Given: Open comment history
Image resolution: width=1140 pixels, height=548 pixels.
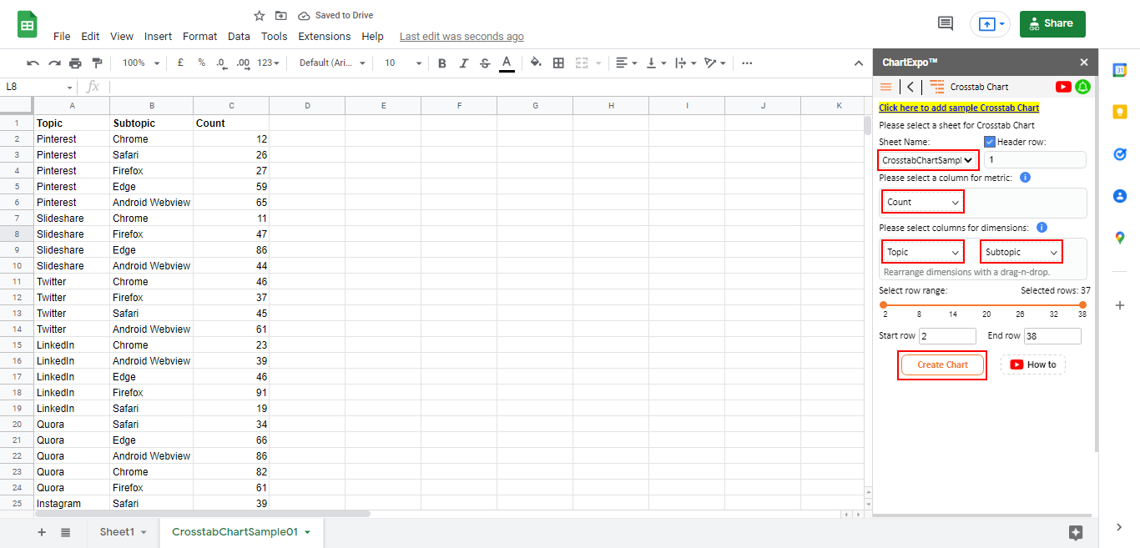Looking at the screenshot, I should [x=946, y=23].
